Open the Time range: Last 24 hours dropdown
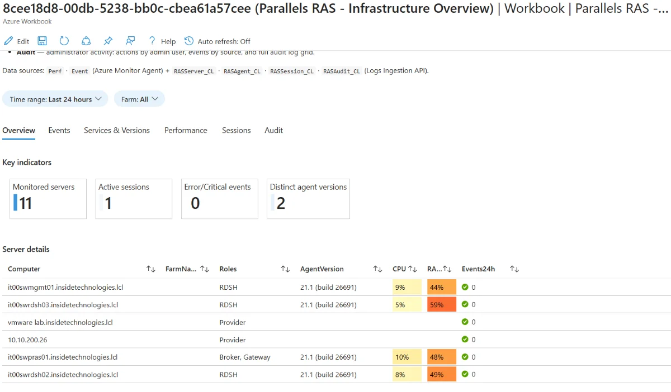Screen dimensions: 671x392 point(55,99)
